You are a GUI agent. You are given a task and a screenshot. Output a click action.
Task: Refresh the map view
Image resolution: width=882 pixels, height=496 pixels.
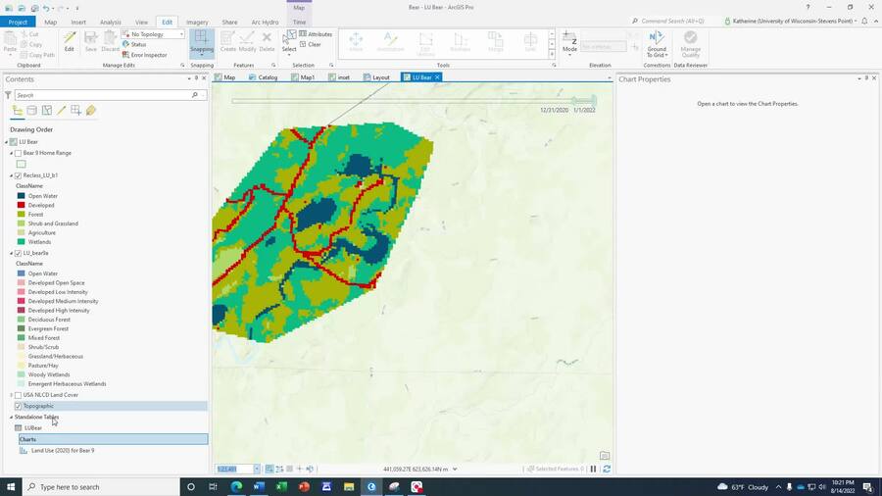(607, 469)
